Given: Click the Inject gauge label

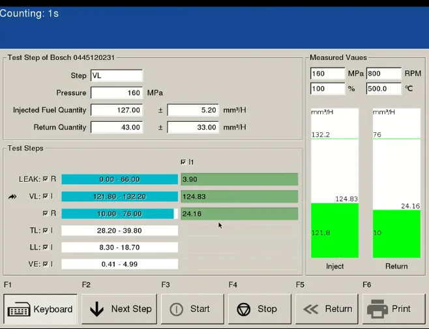Looking at the screenshot, I should click(x=334, y=266).
